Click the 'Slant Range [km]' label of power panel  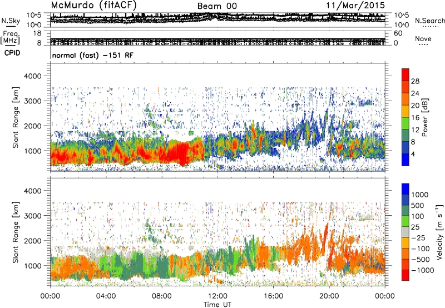pos(16,117)
